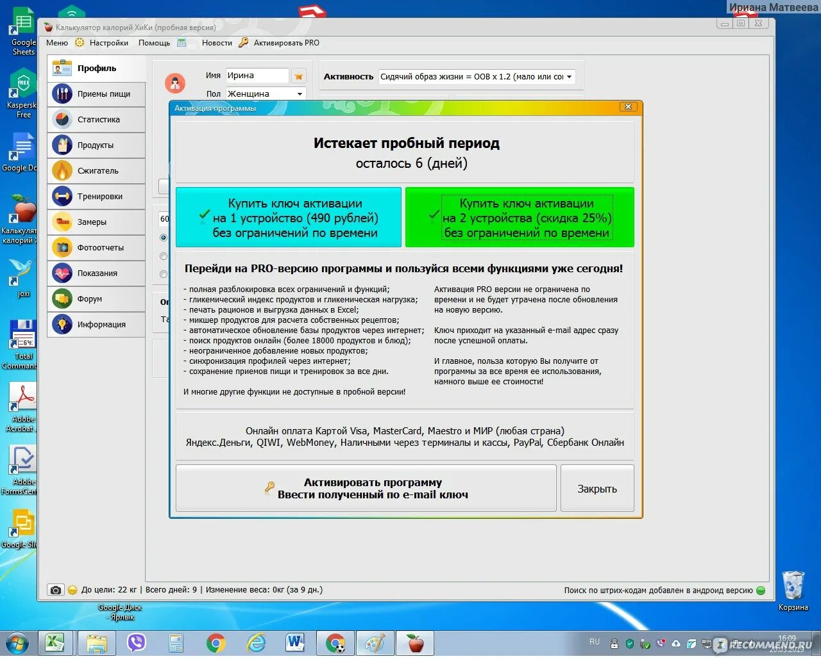Expand the Пол gender dropdown
This screenshot has height=661, width=821.
[x=300, y=94]
